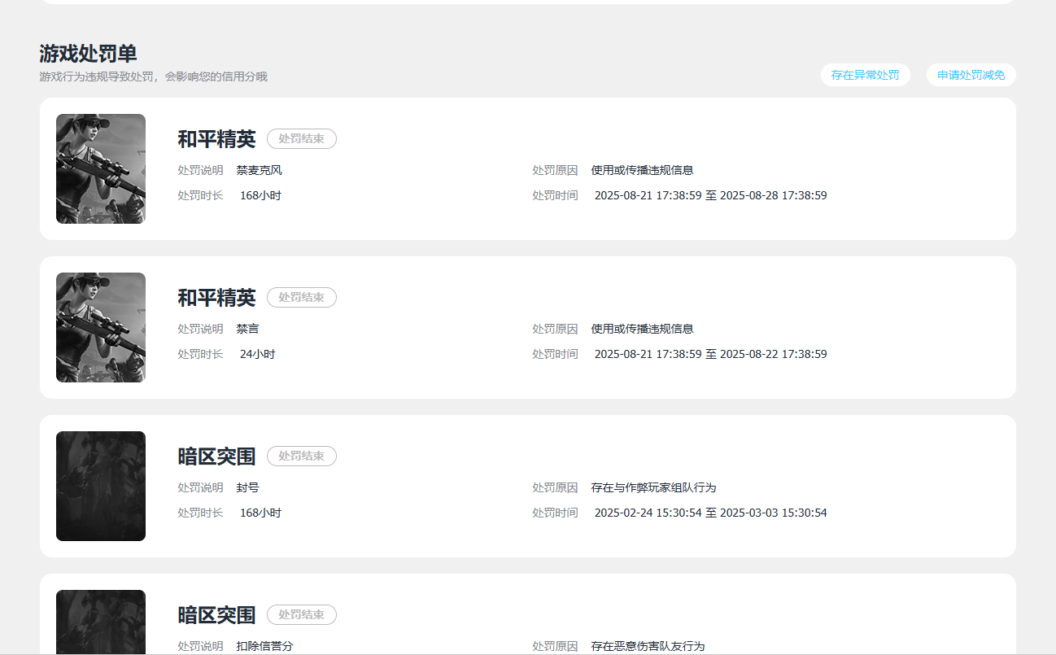Screen dimensions: 1056x655
Task: Open the 申请处罚减免 link
Action: 971,75
